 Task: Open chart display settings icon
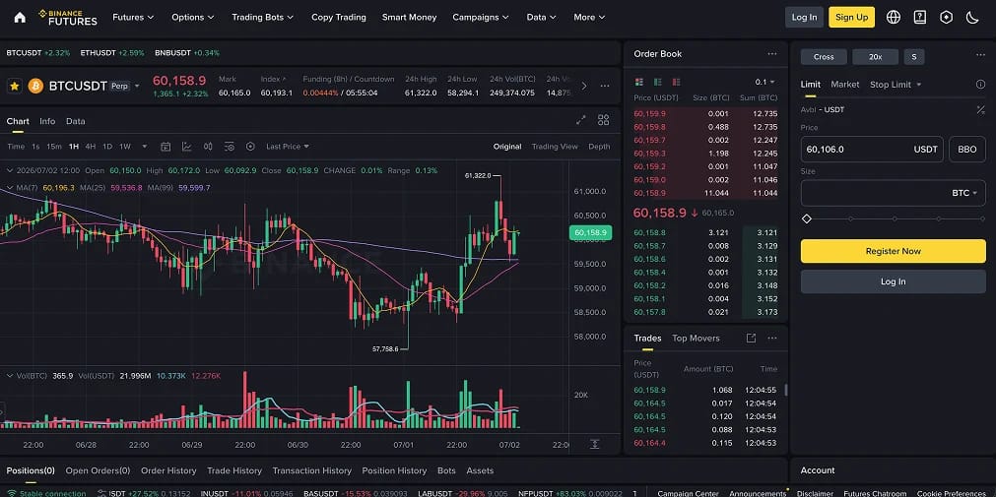click(230, 147)
